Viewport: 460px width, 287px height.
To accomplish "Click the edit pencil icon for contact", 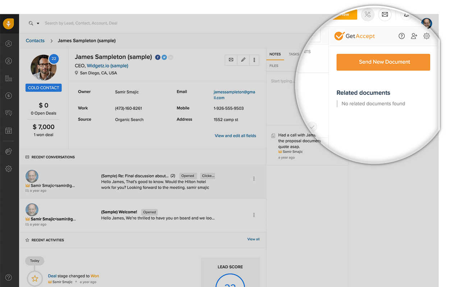I will click(x=243, y=60).
